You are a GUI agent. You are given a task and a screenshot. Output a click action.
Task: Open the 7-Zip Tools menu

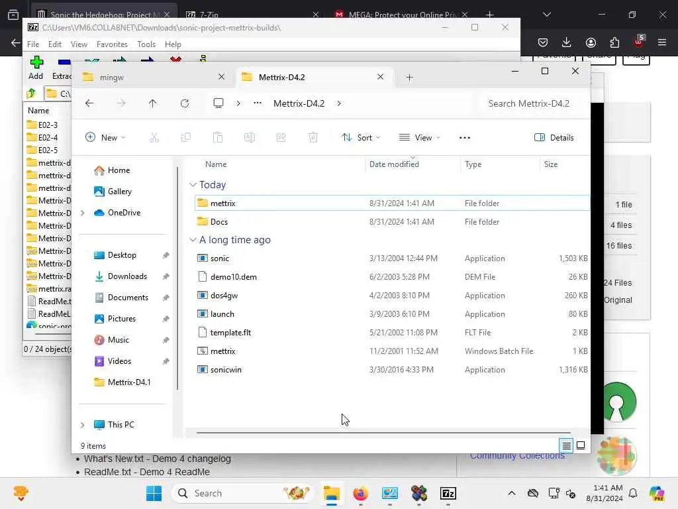click(x=146, y=44)
